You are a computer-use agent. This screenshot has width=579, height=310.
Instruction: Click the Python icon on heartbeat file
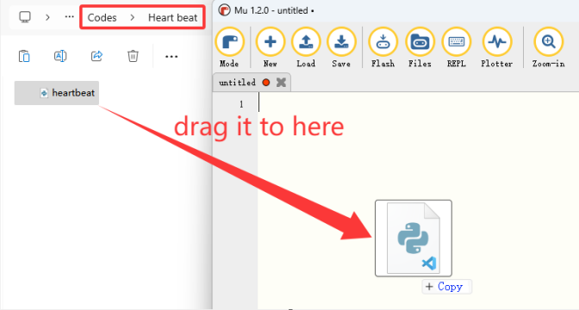(x=44, y=93)
